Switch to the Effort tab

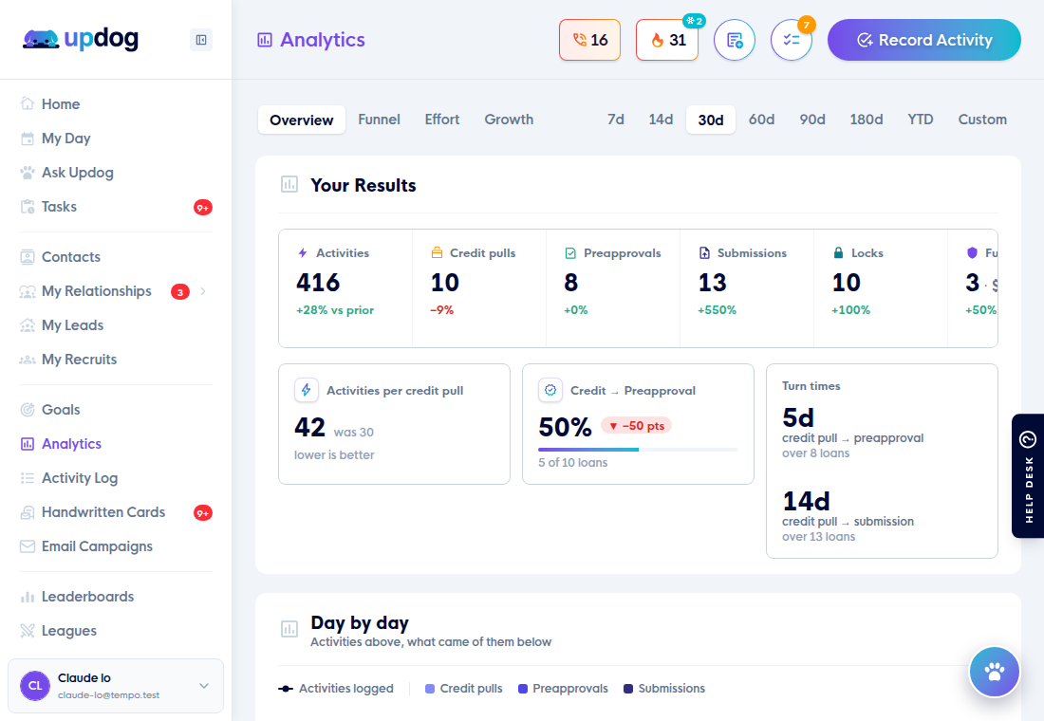[442, 120]
